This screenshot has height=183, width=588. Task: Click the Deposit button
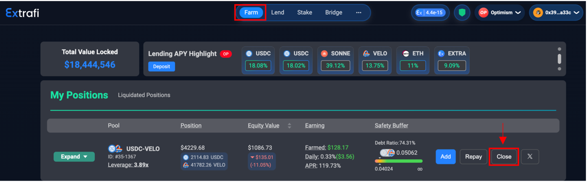coord(161,66)
